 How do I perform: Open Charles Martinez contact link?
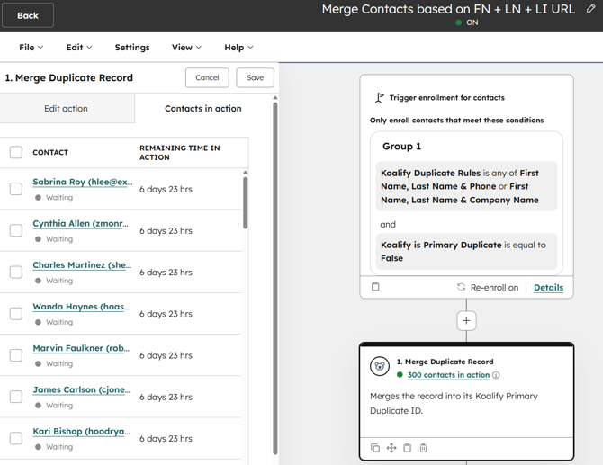point(82,264)
